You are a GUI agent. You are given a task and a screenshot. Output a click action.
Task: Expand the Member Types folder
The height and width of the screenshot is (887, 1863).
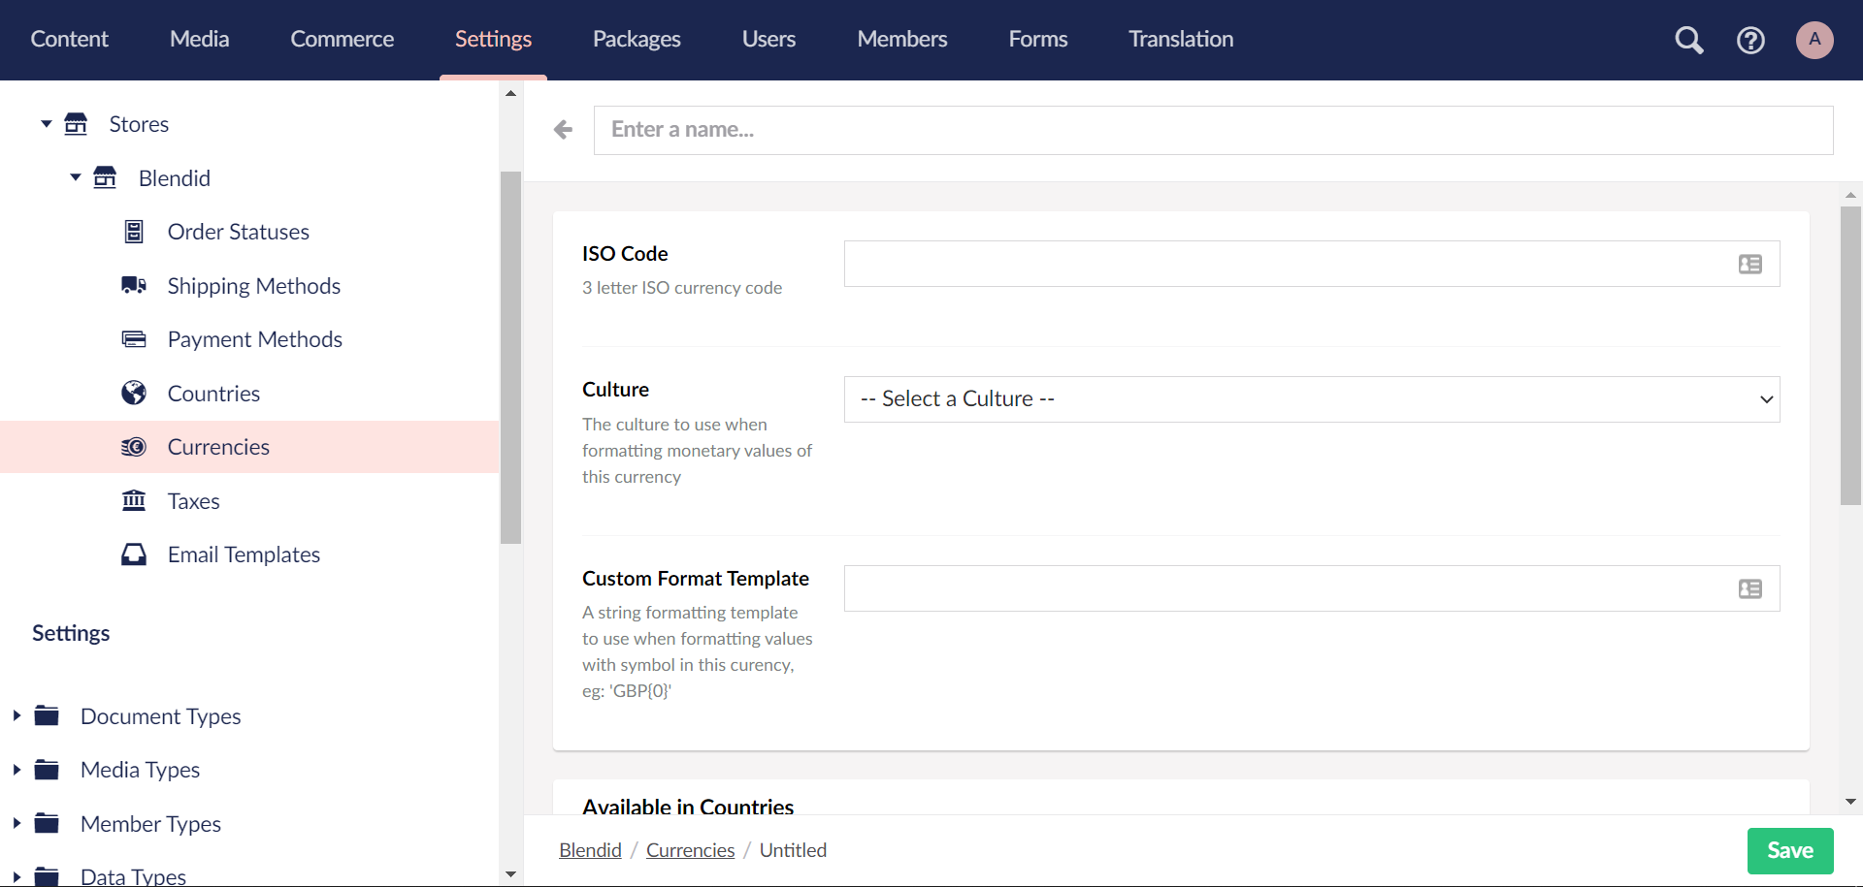click(x=16, y=823)
